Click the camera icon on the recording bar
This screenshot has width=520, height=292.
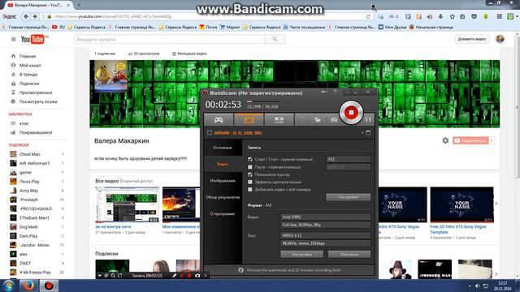pyautogui.click(x=197, y=276)
